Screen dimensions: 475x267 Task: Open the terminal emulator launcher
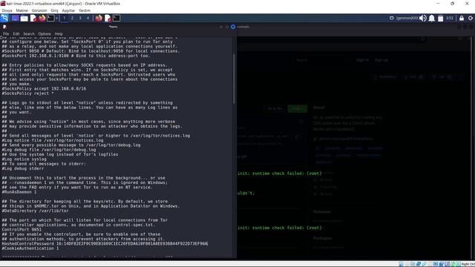[x=50, y=18]
